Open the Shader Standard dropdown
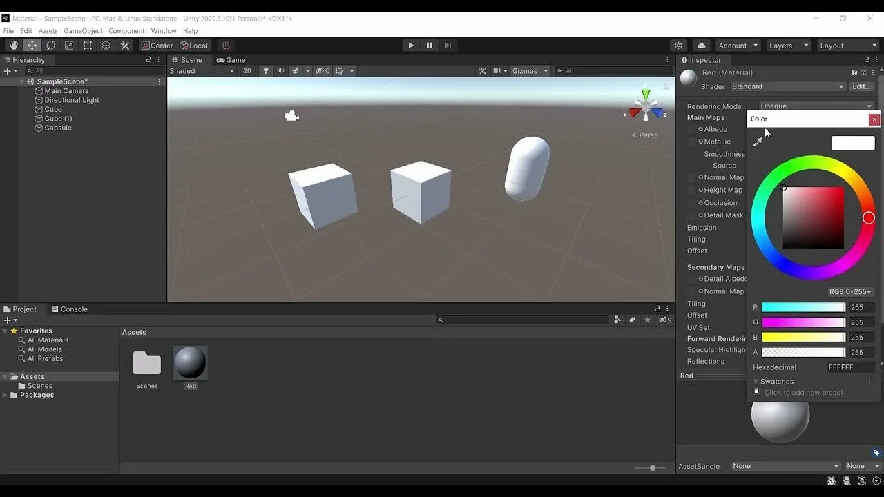884x497 pixels. [x=787, y=86]
